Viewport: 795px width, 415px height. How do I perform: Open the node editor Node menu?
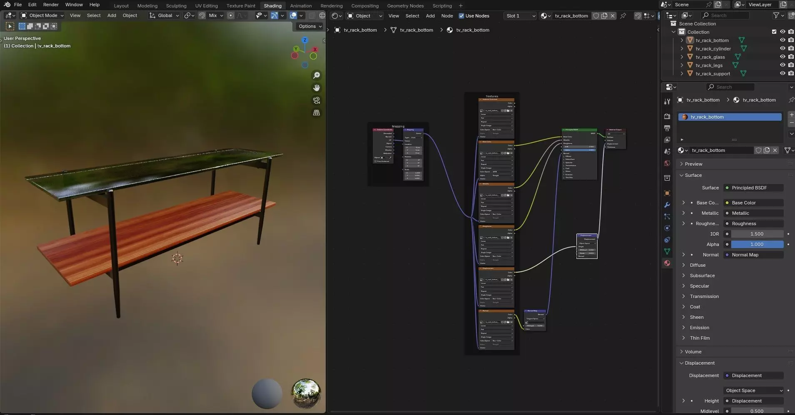(447, 16)
